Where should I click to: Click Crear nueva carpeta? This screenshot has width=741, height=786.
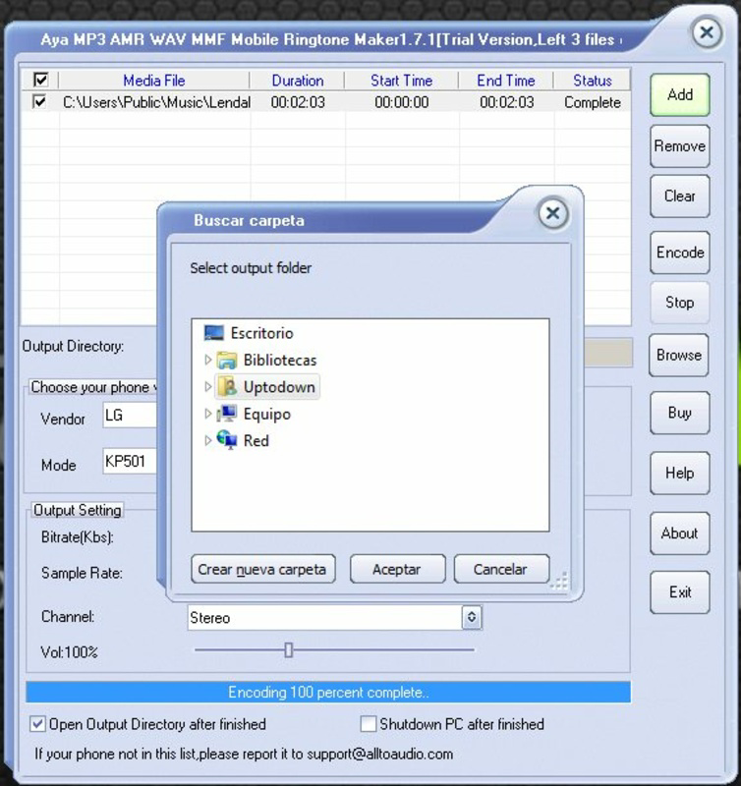click(x=263, y=569)
